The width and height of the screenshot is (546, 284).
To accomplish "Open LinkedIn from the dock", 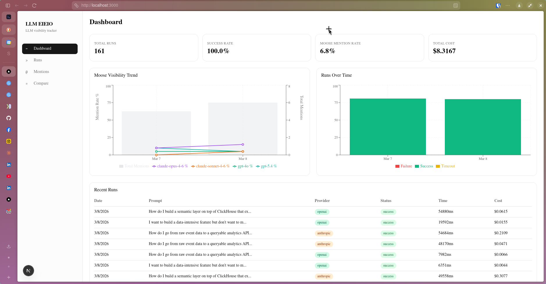I will (9, 165).
